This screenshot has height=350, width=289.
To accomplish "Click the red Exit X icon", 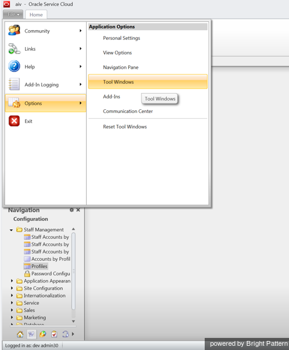I will 14,121.
